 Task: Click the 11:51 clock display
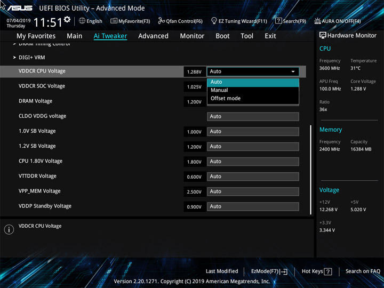48,22
